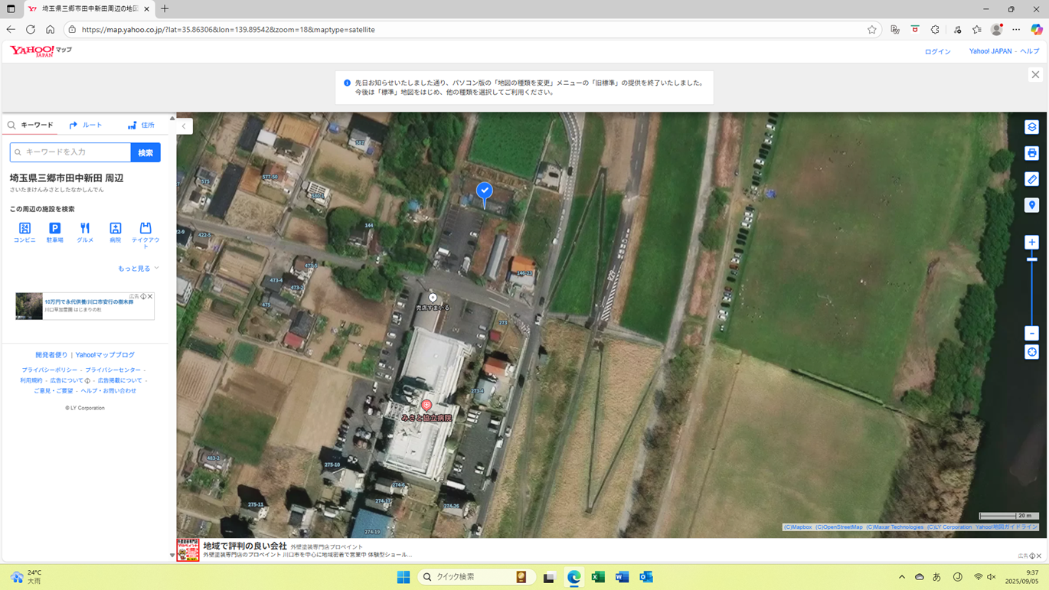Dismiss the notification banner with X
1049x590 pixels.
(x=1035, y=74)
